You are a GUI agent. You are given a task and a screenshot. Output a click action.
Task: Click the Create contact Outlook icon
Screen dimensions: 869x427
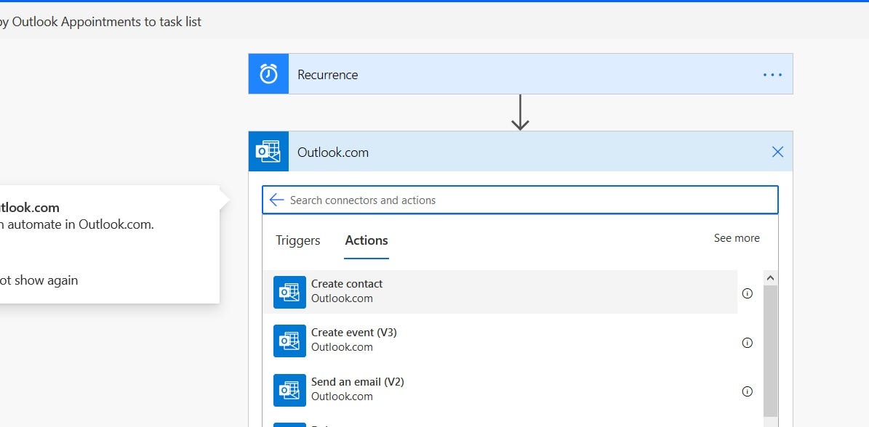(290, 292)
